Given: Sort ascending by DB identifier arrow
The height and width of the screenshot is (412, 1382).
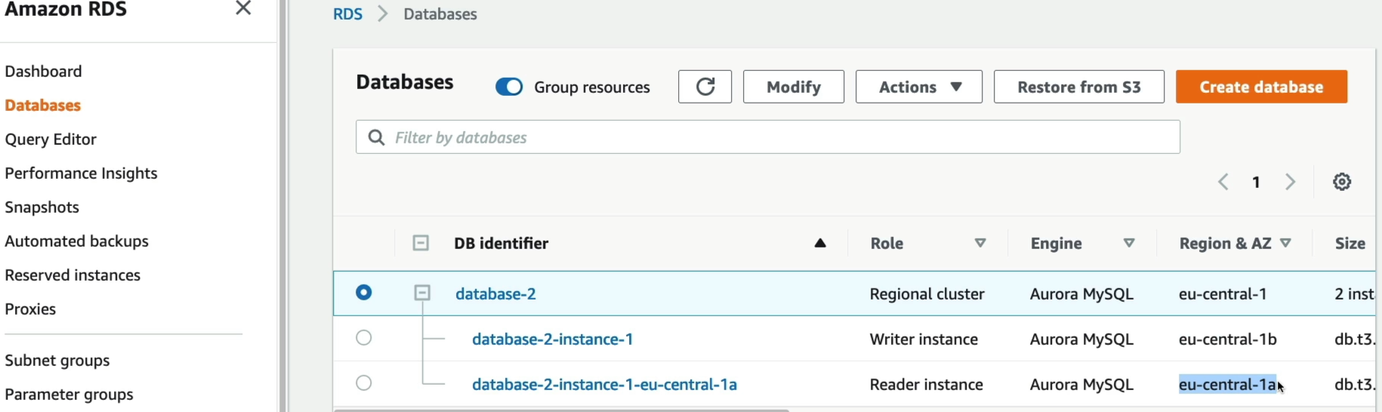Looking at the screenshot, I should point(820,243).
